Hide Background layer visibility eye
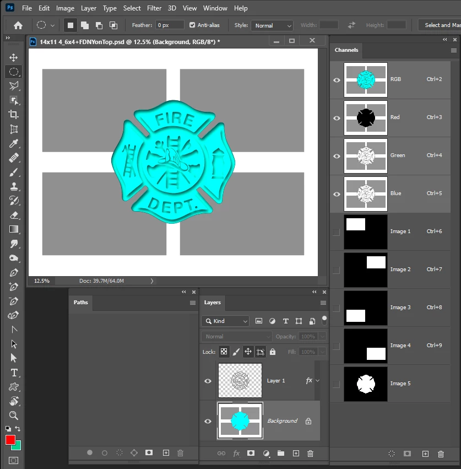The image size is (461, 469). [x=208, y=421]
